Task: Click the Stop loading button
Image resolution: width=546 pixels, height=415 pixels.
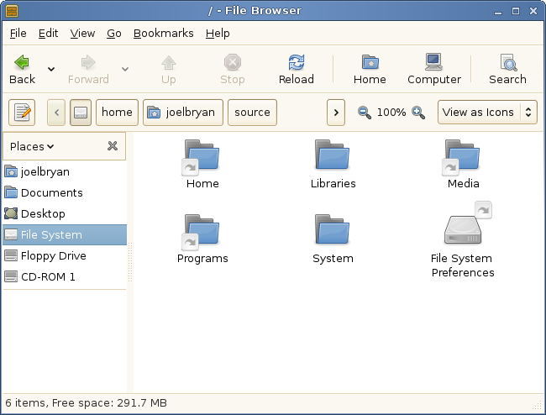Action: tap(232, 69)
